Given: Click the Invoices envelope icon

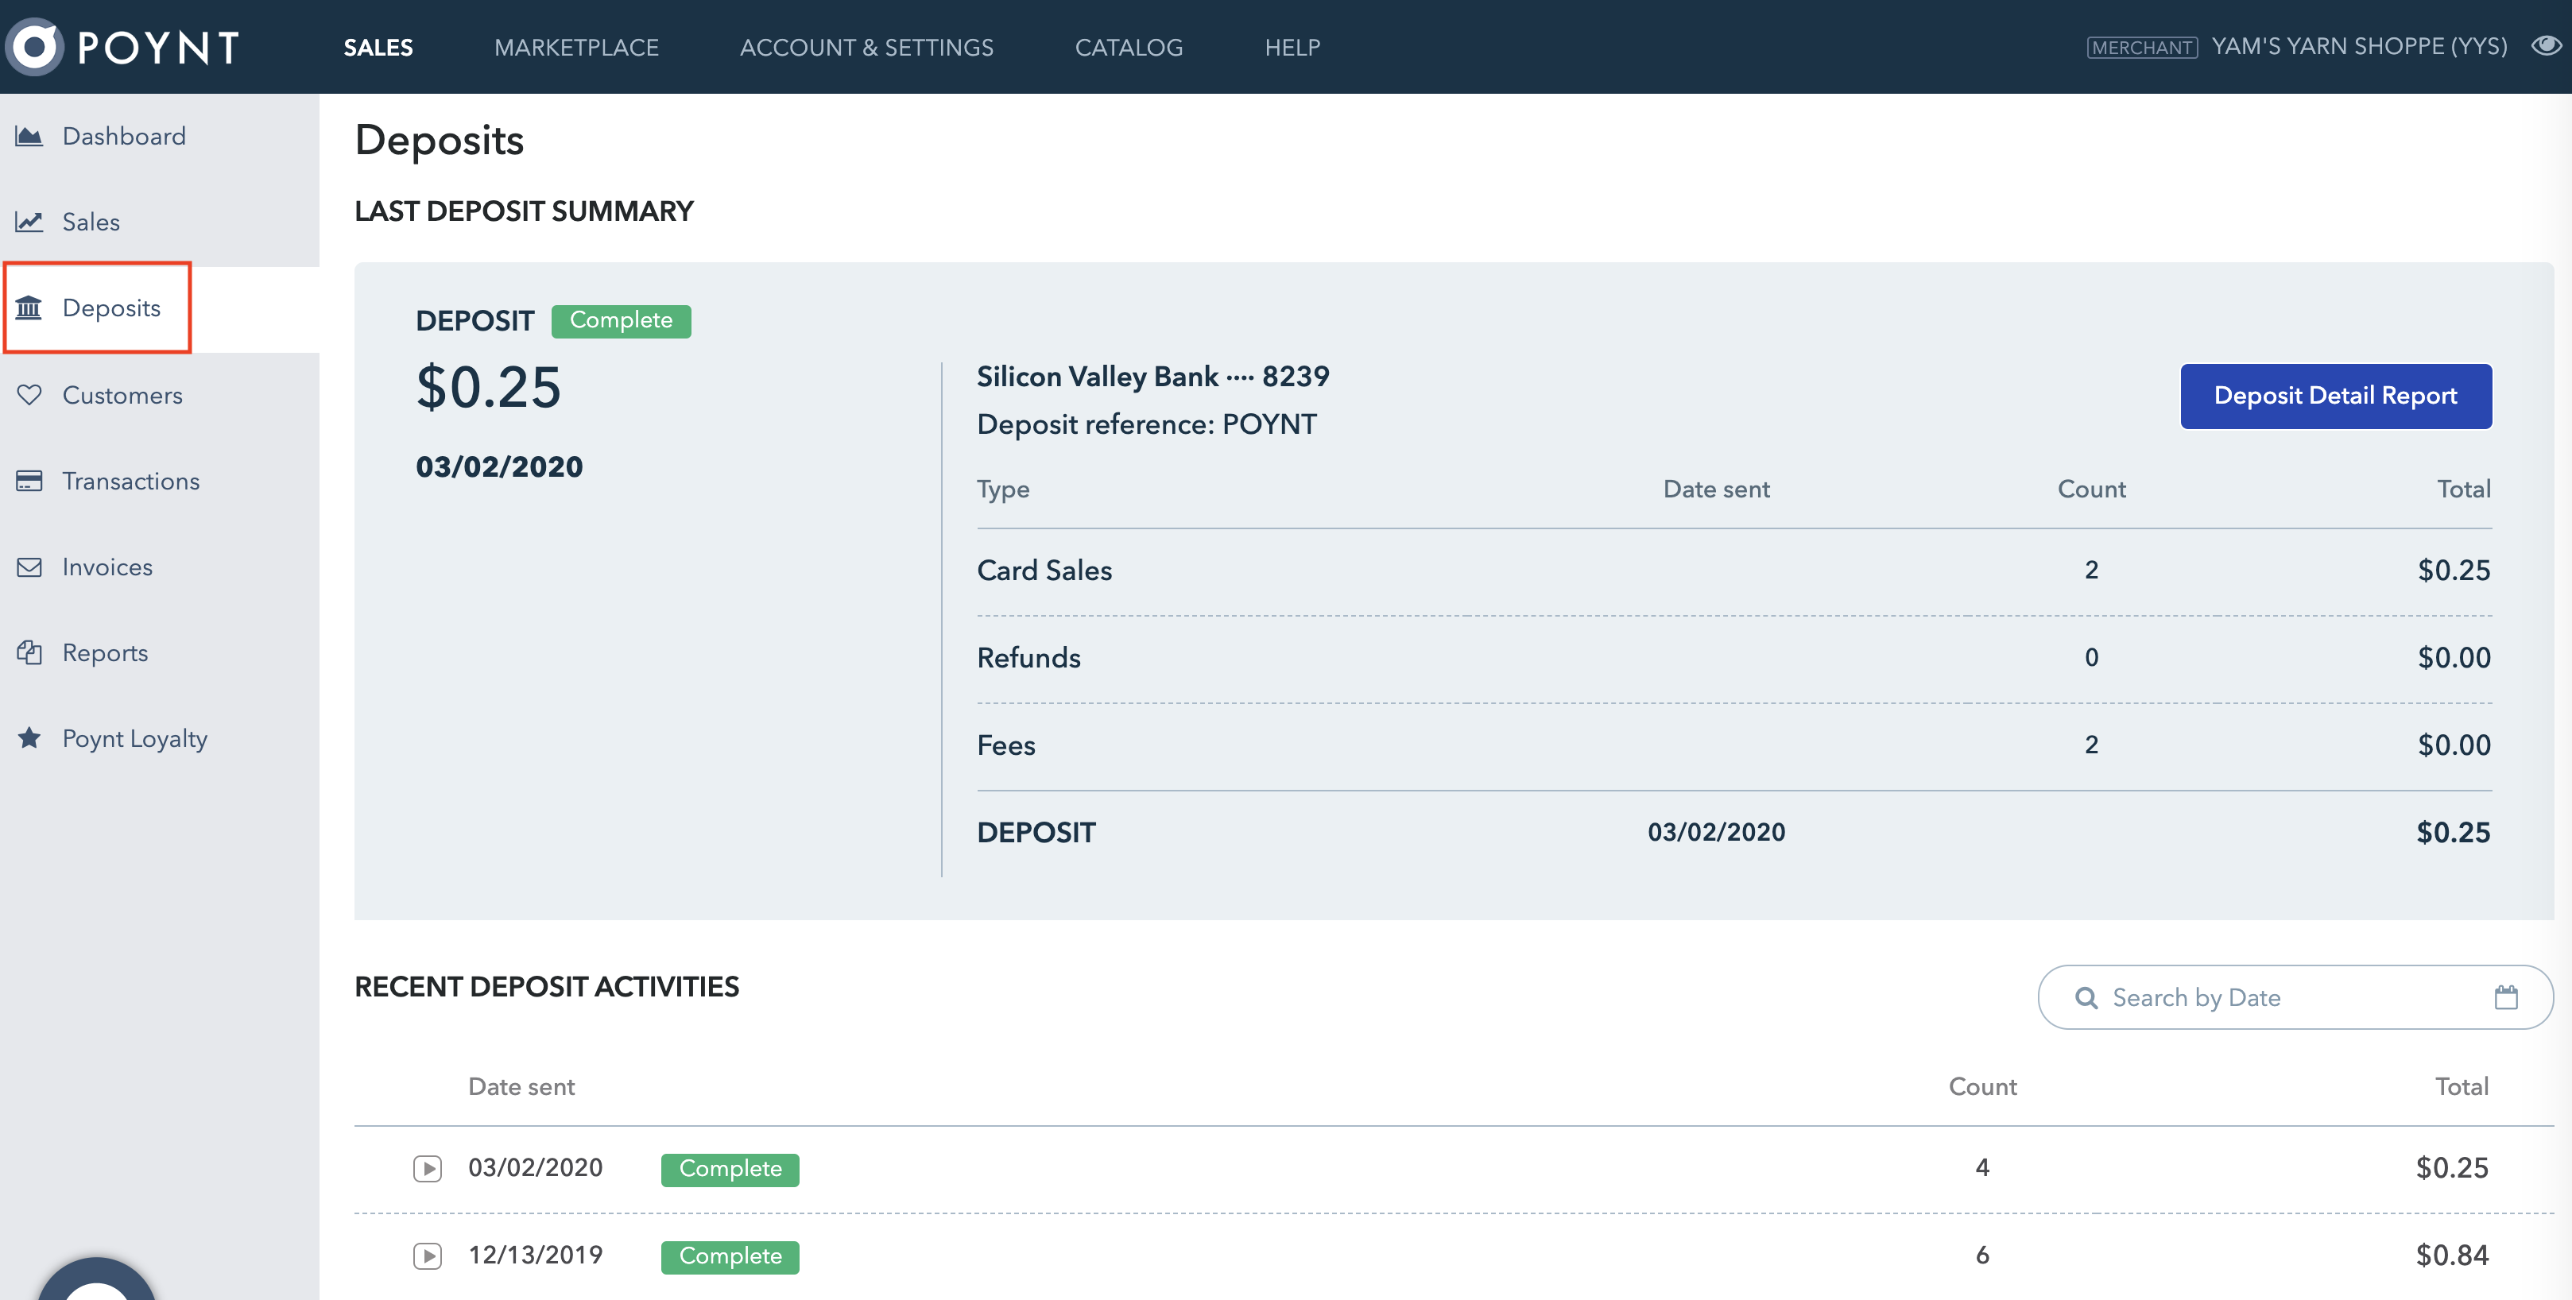Looking at the screenshot, I should pyautogui.click(x=29, y=566).
